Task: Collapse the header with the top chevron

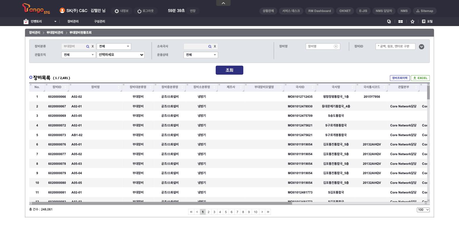Action: (x=223, y=3)
